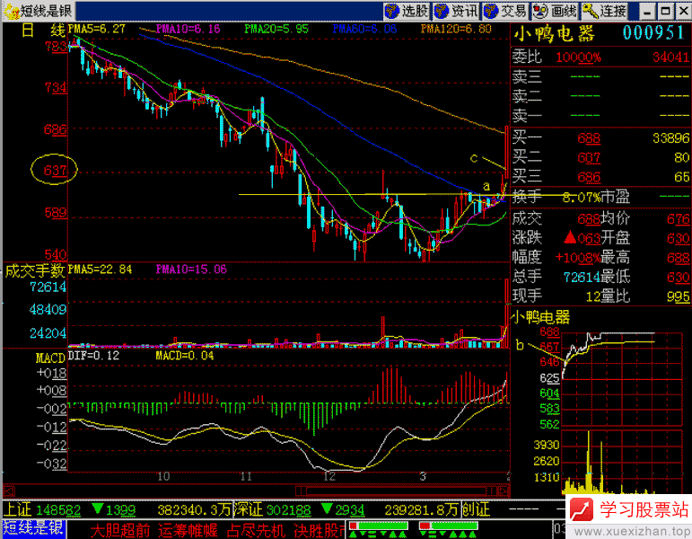Click the chart scrollbar thumb
The height and width of the screenshot is (539, 692).
[x=398, y=490]
